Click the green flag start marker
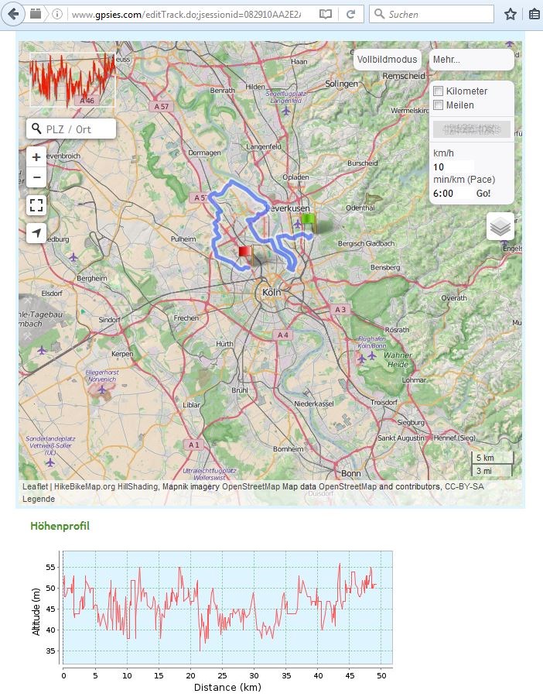This screenshot has width=543, height=697. tap(308, 221)
